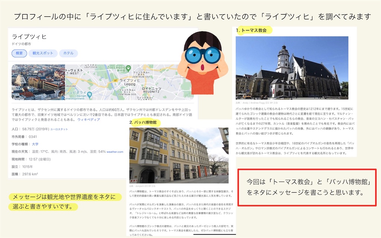Click the 現在の天気 17°C row
Viewport: 381px width, 238px height.
click(67, 152)
